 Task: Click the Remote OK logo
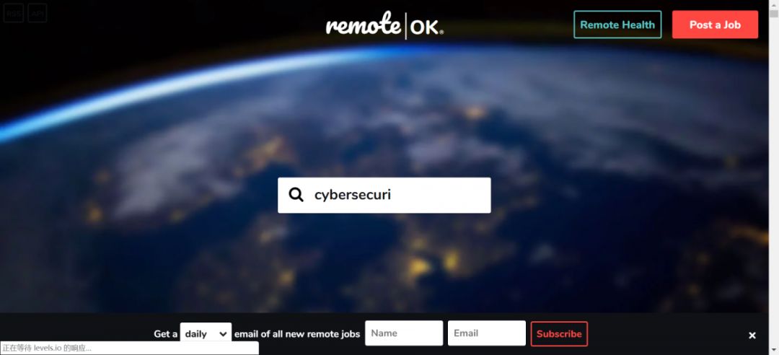click(x=384, y=25)
